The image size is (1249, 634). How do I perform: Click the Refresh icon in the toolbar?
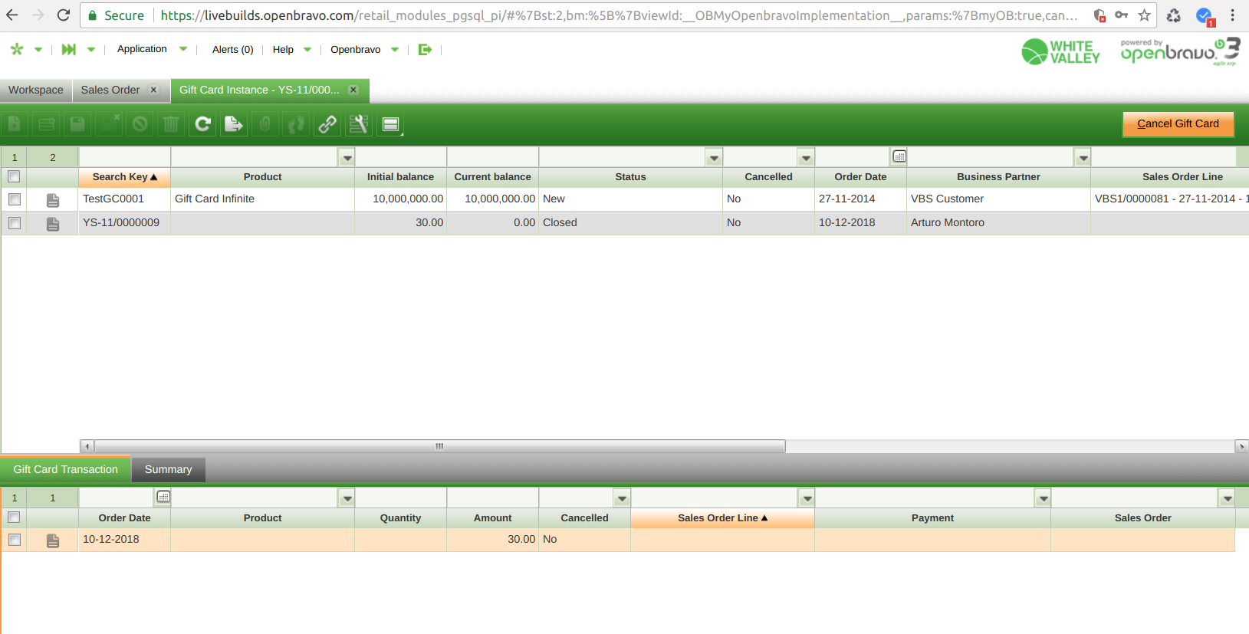click(202, 124)
